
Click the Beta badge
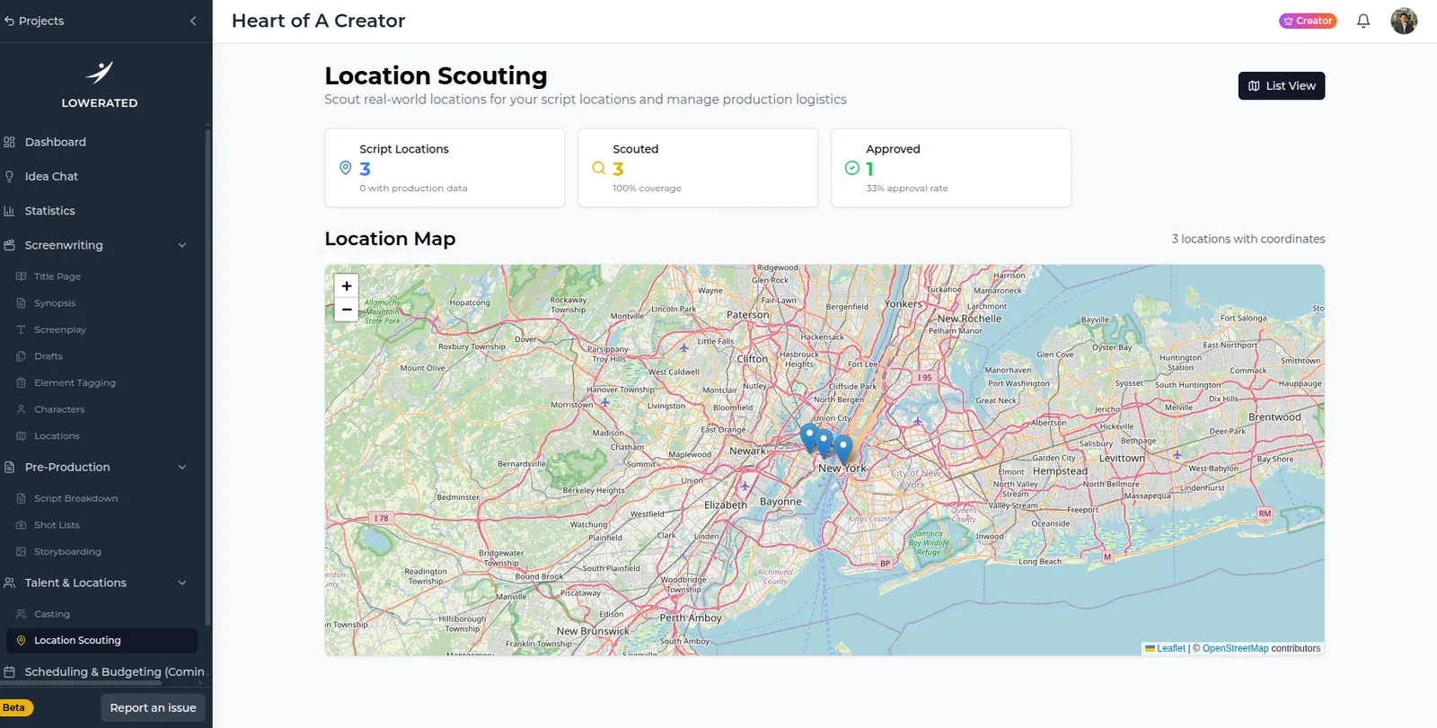[x=16, y=707]
